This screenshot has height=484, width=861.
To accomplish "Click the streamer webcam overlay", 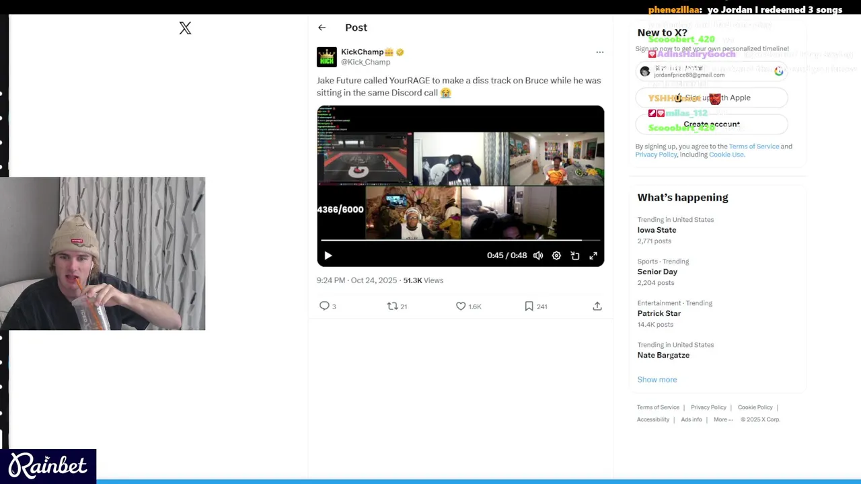I will 102,253.
